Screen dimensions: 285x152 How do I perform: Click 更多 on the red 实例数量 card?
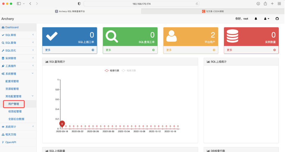tap(229, 50)
